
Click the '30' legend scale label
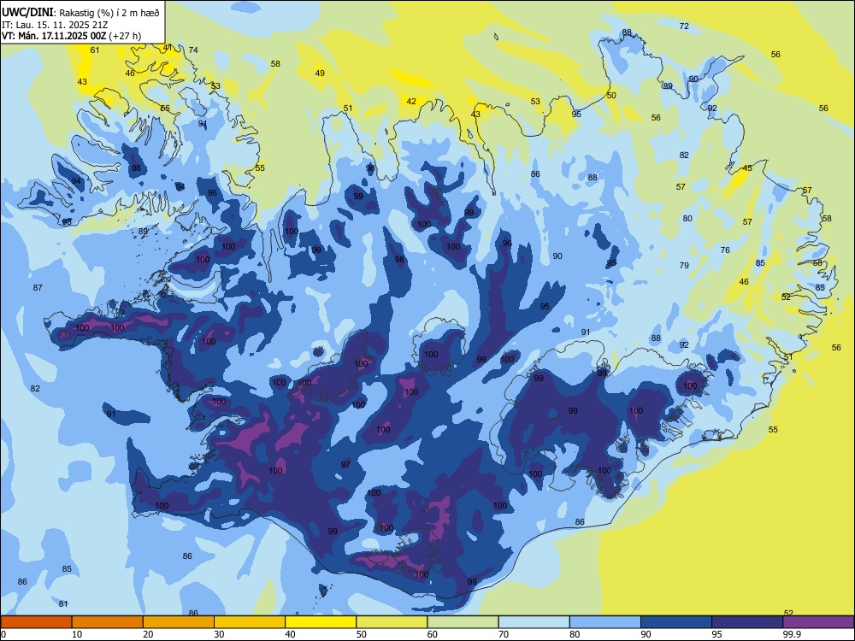(219, 634)
